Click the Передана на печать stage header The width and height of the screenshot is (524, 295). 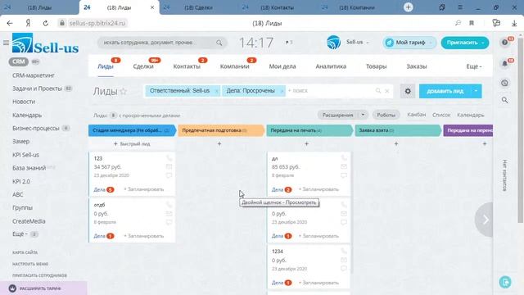click(309, 130)
